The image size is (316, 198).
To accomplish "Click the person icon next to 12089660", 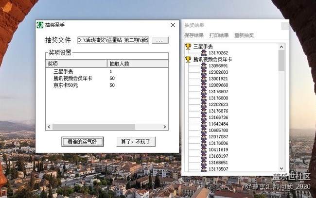I will point(204,85).
